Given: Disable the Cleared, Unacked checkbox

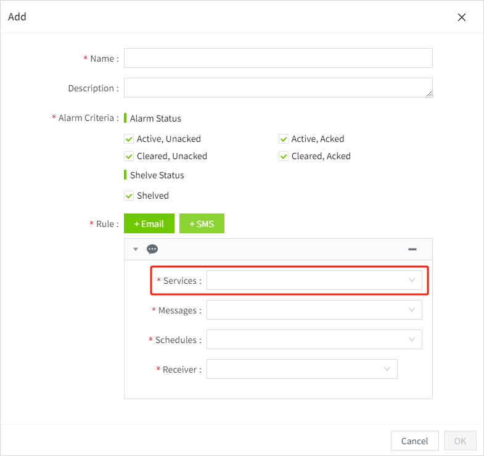Looking at the screenshot, I should point(129,156).
